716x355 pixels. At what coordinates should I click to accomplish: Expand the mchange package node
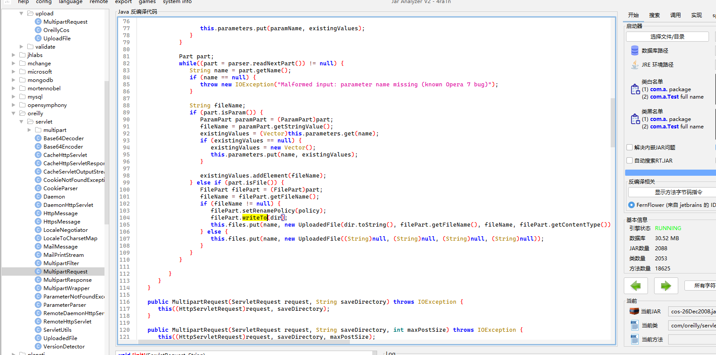click(x=13, y=63)
